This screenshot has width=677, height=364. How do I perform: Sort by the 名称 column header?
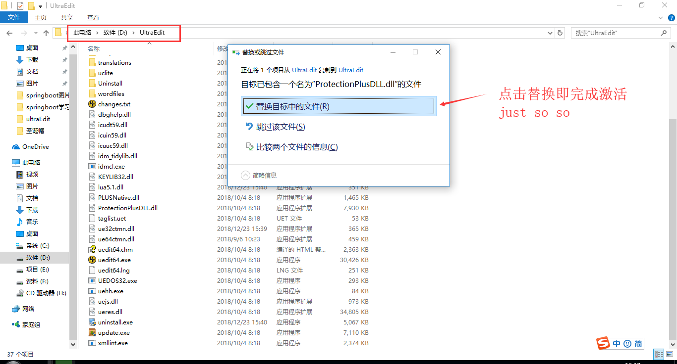(94, 48)
